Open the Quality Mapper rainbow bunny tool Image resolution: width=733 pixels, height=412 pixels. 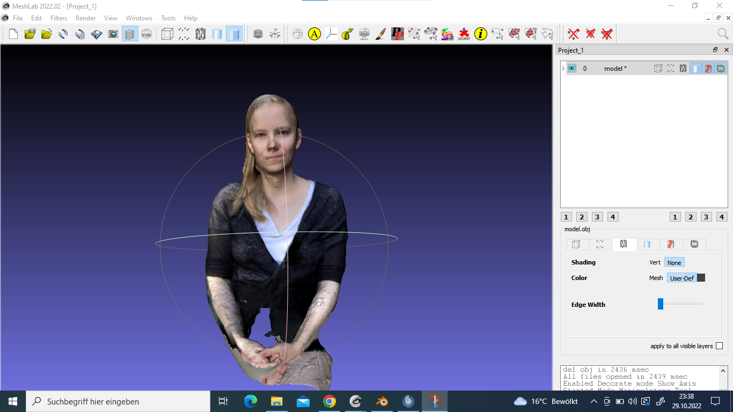(448, 34)
